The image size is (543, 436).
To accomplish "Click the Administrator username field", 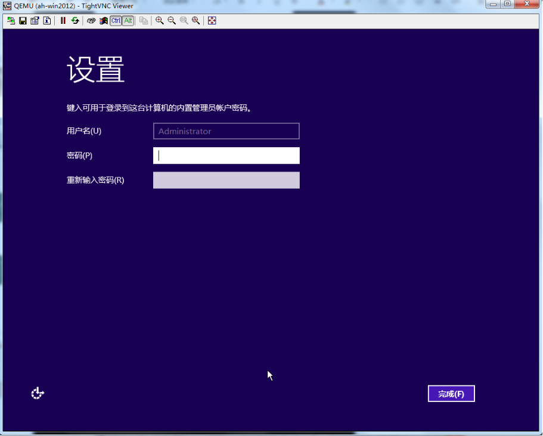I will point(226,131).
